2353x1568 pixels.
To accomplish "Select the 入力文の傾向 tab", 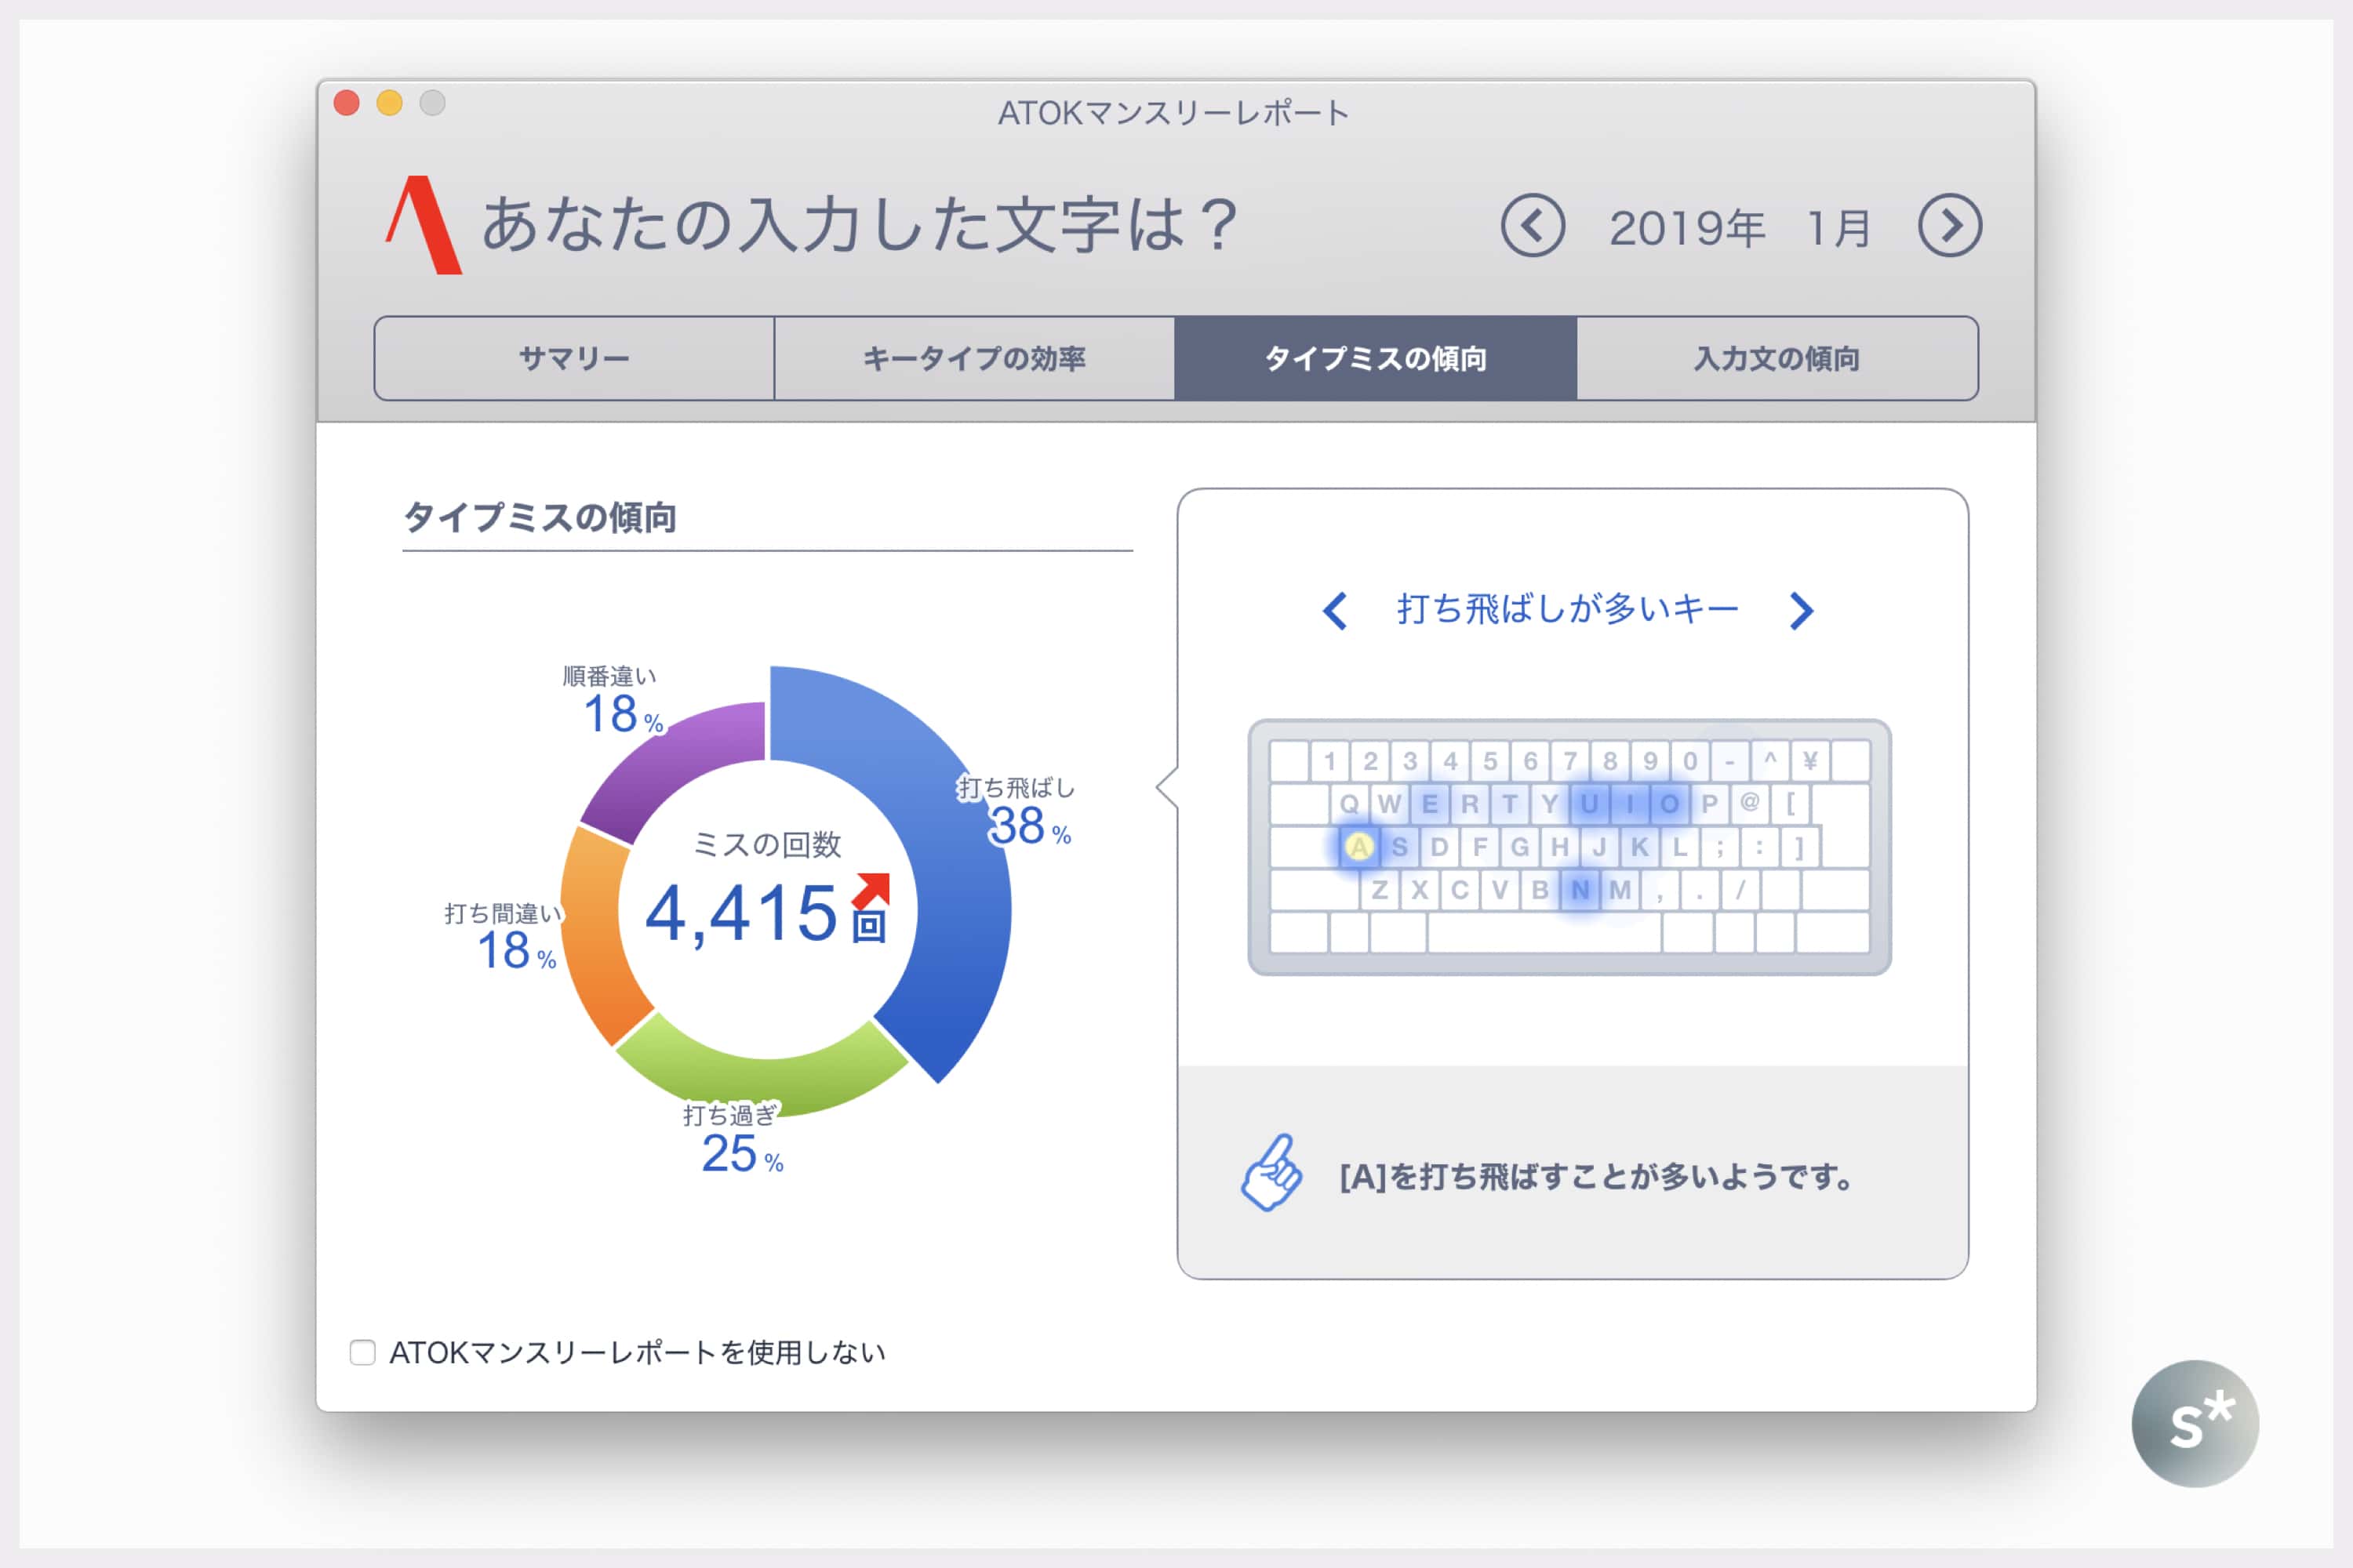I will pos(1777,358).
